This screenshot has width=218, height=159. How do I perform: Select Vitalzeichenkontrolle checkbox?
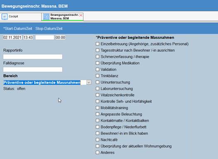click(97, 95)
